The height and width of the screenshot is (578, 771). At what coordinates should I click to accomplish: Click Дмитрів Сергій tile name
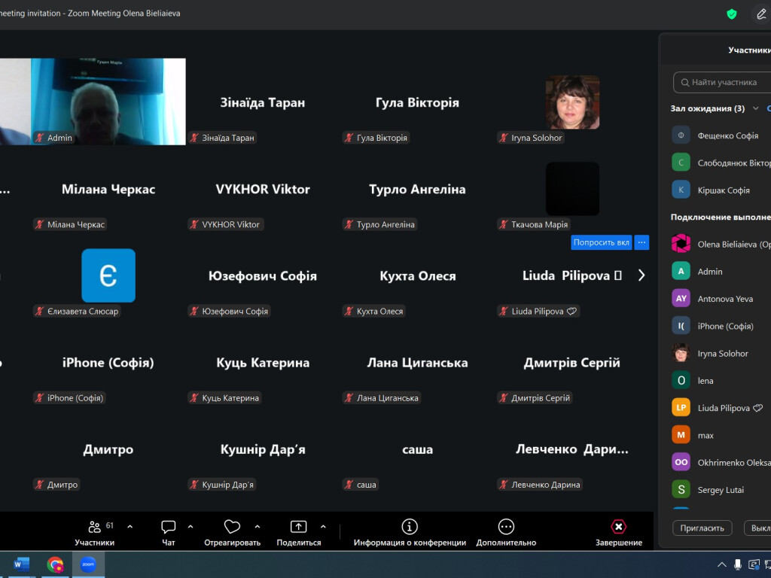[572, 363]
